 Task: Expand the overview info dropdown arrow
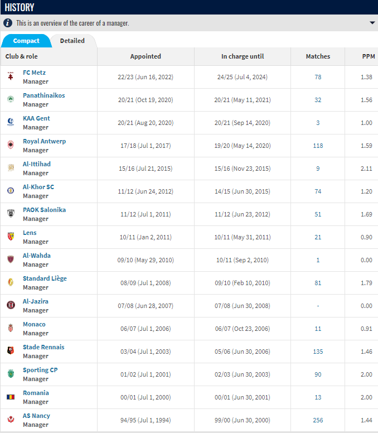coord(372,23)
